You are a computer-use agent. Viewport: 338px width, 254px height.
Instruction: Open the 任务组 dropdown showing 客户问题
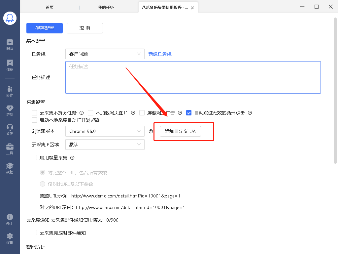[x=105, y=54]
